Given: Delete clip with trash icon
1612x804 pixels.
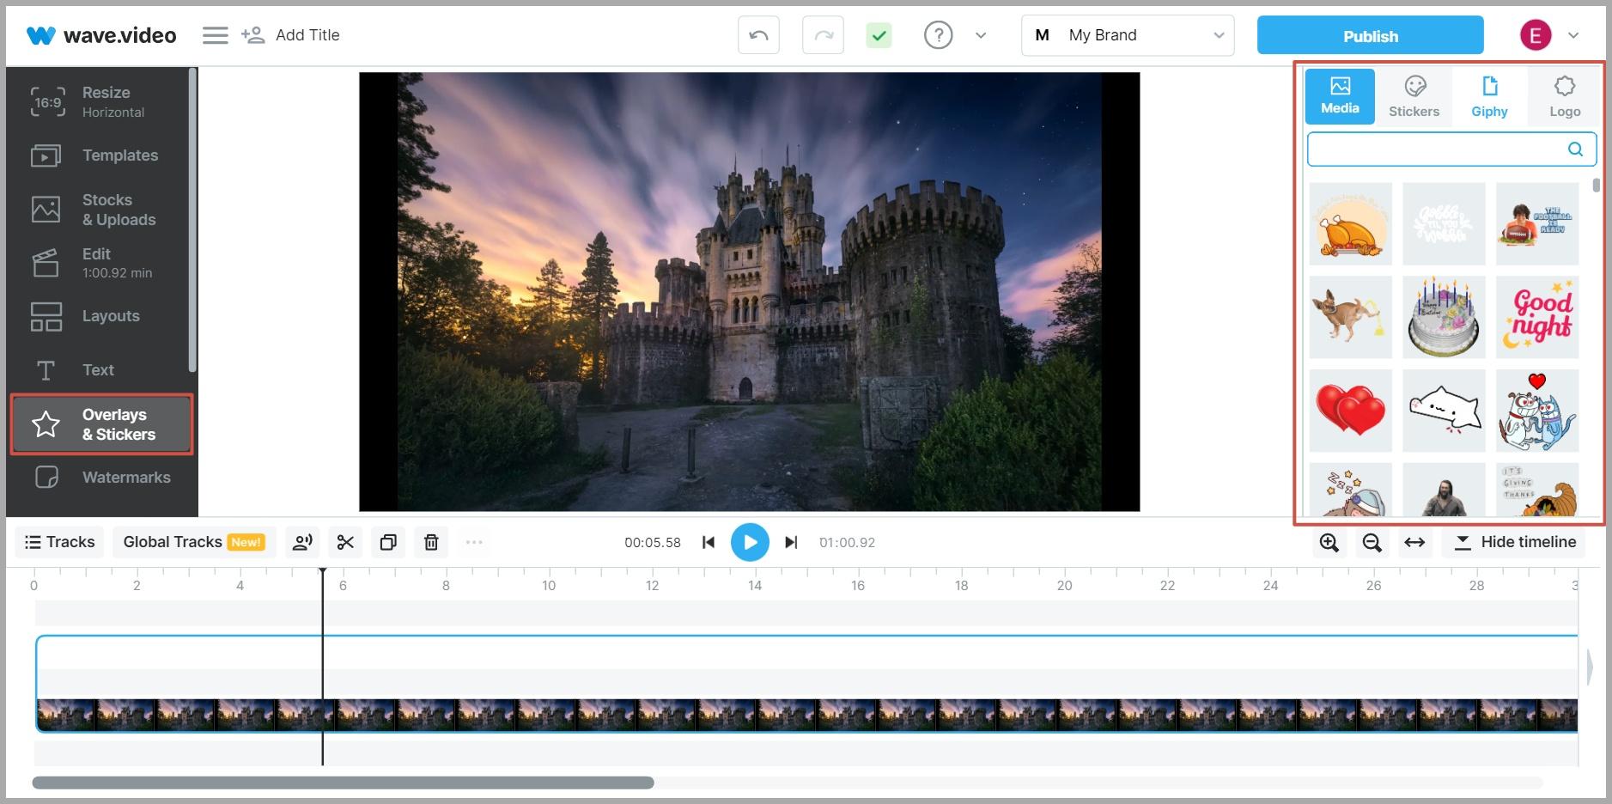Looking at the screenshot, I should pyautogui.click(x=431, y=542).
